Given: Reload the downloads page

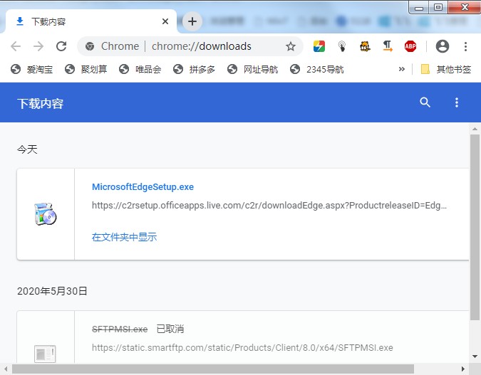Looking at the screenshot, I should click(61, 46).
